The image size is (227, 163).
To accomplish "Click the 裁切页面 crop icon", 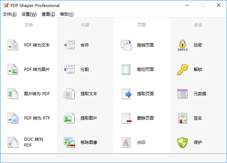I will pos(126,69).
